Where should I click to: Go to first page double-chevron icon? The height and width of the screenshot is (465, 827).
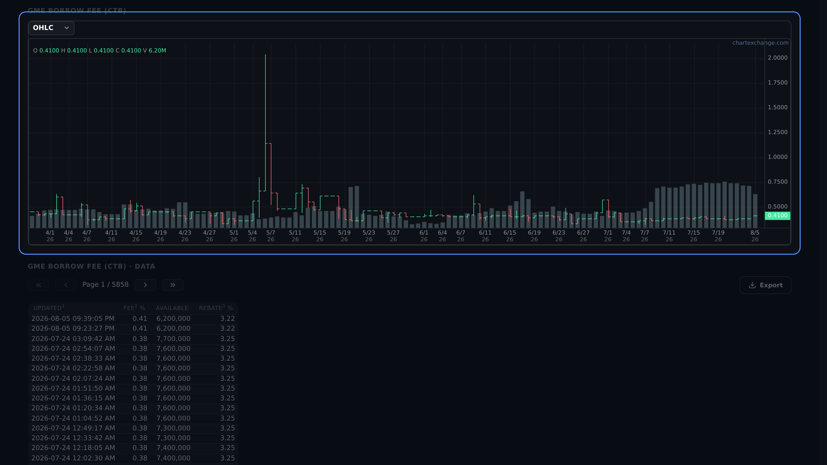pos(39,285)
